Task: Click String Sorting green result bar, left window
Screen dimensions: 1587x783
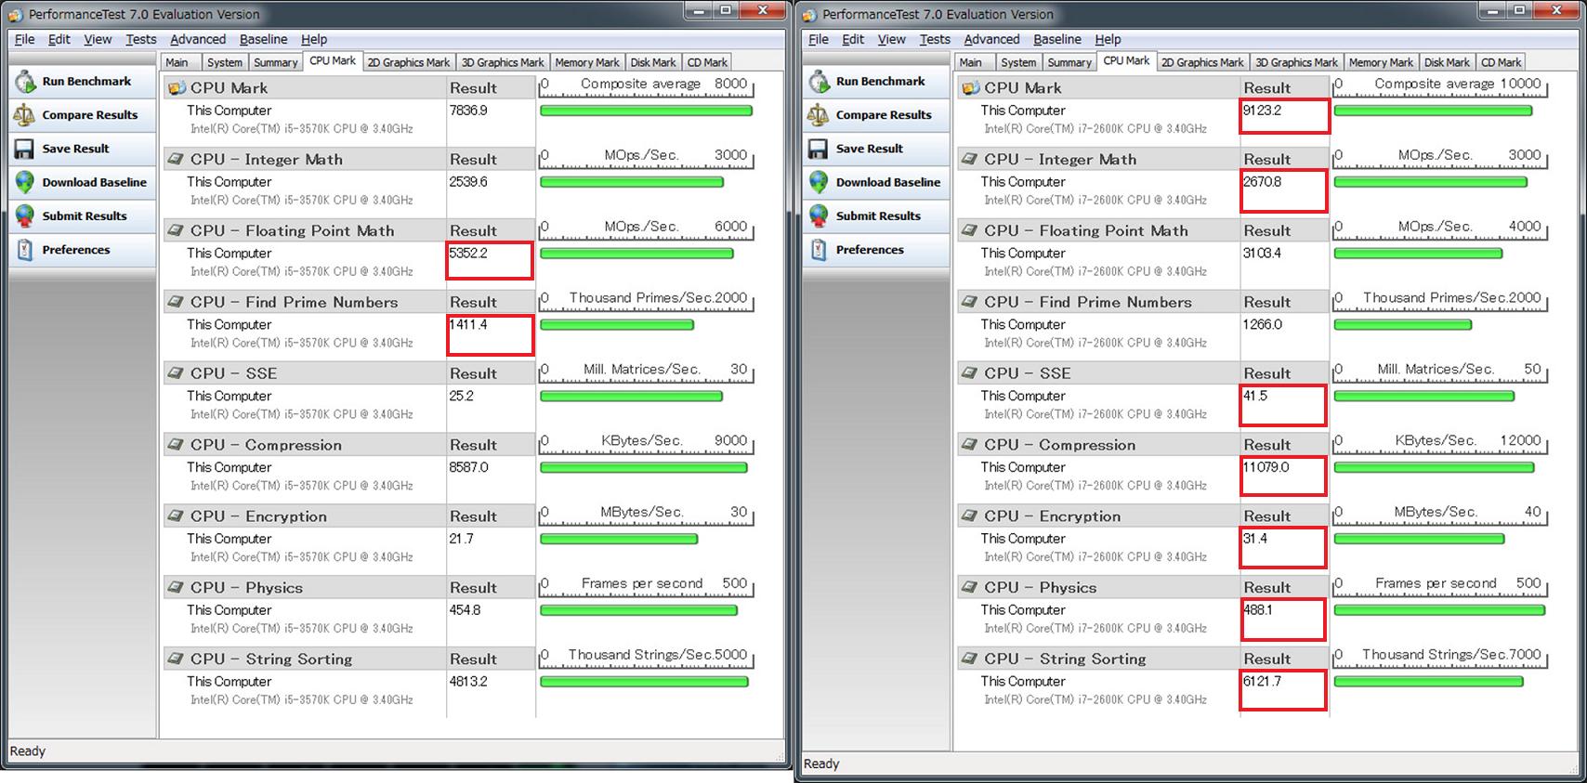Action: [644, 682]
